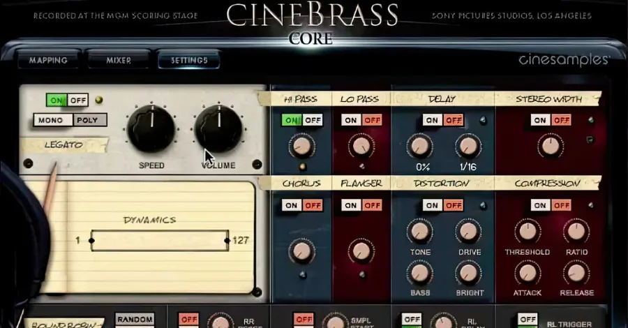
Task: Click the Compression Attack knob
Action: point(528,273)
